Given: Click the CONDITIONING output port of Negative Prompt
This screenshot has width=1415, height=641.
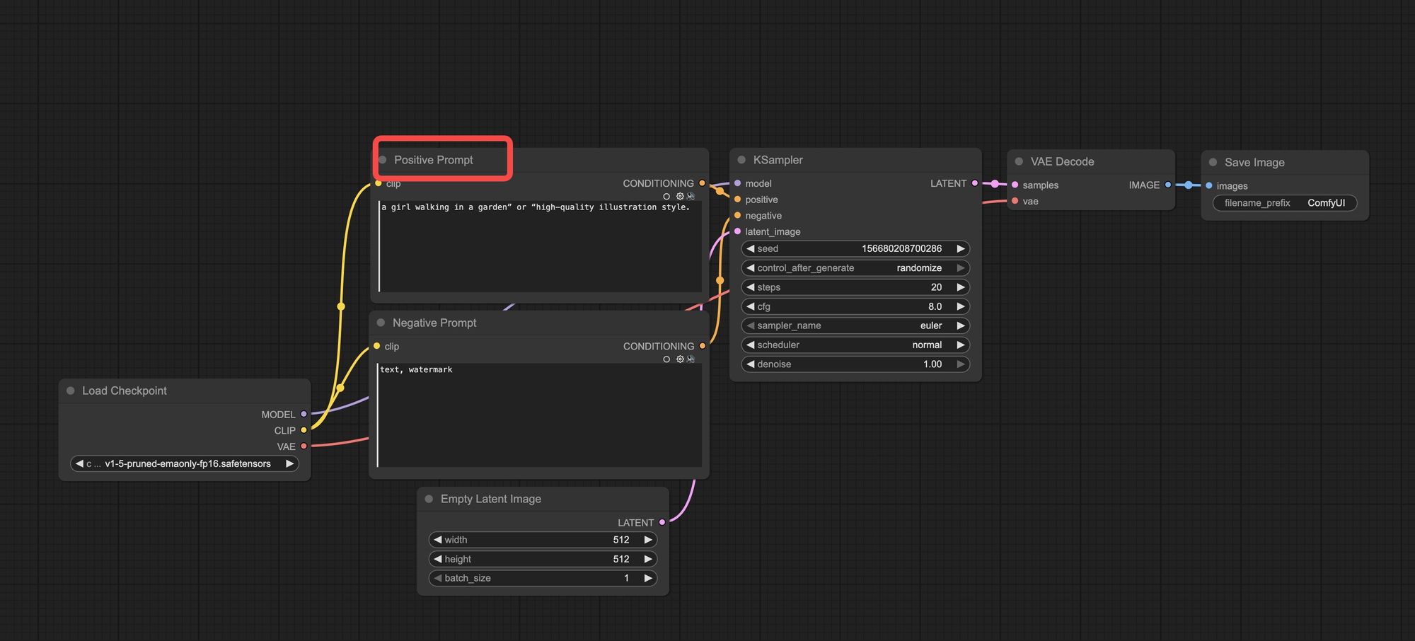Looking at the screenshot, I should click(x=702, y=346).
